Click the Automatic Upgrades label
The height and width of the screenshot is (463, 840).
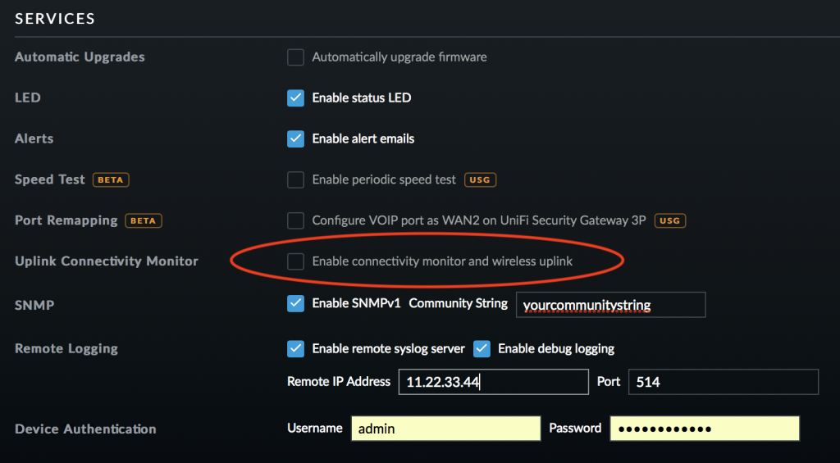80,57
